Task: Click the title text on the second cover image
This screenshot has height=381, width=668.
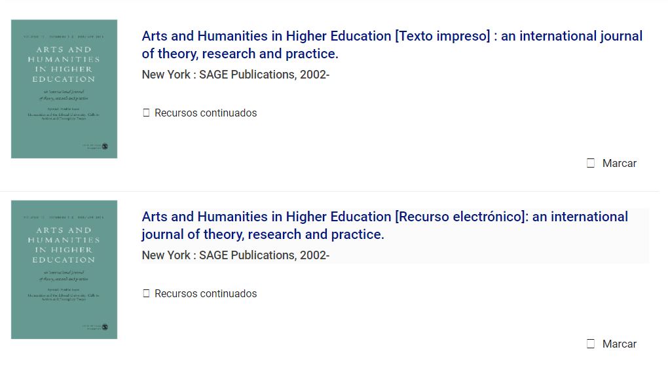Action: [64, 245]
